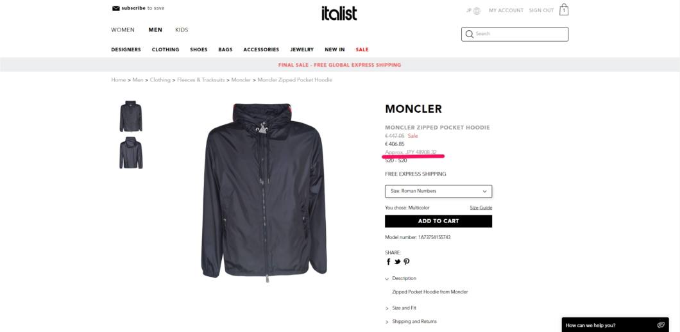Image resolution: width=680 pixels, height=332 pixels.
Task: Share product on Twitter
Action: tap(397, 261)
